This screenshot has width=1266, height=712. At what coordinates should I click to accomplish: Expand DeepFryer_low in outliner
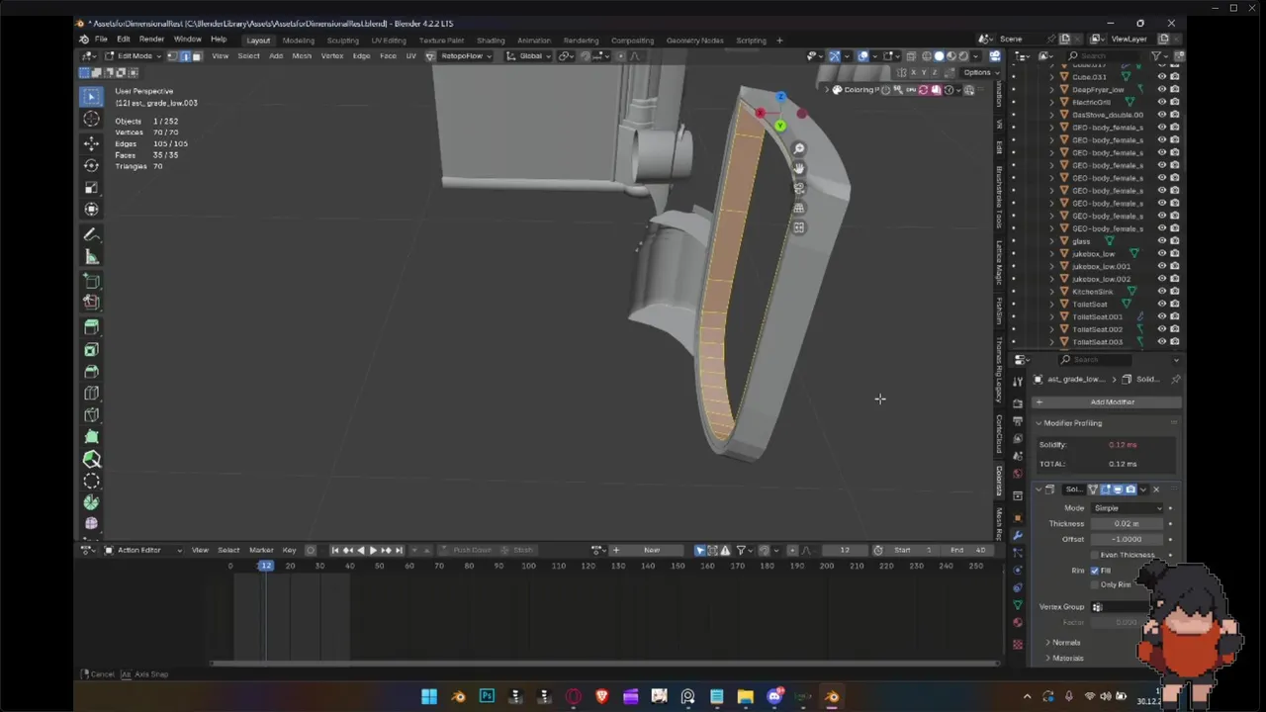coord(1052,89)
